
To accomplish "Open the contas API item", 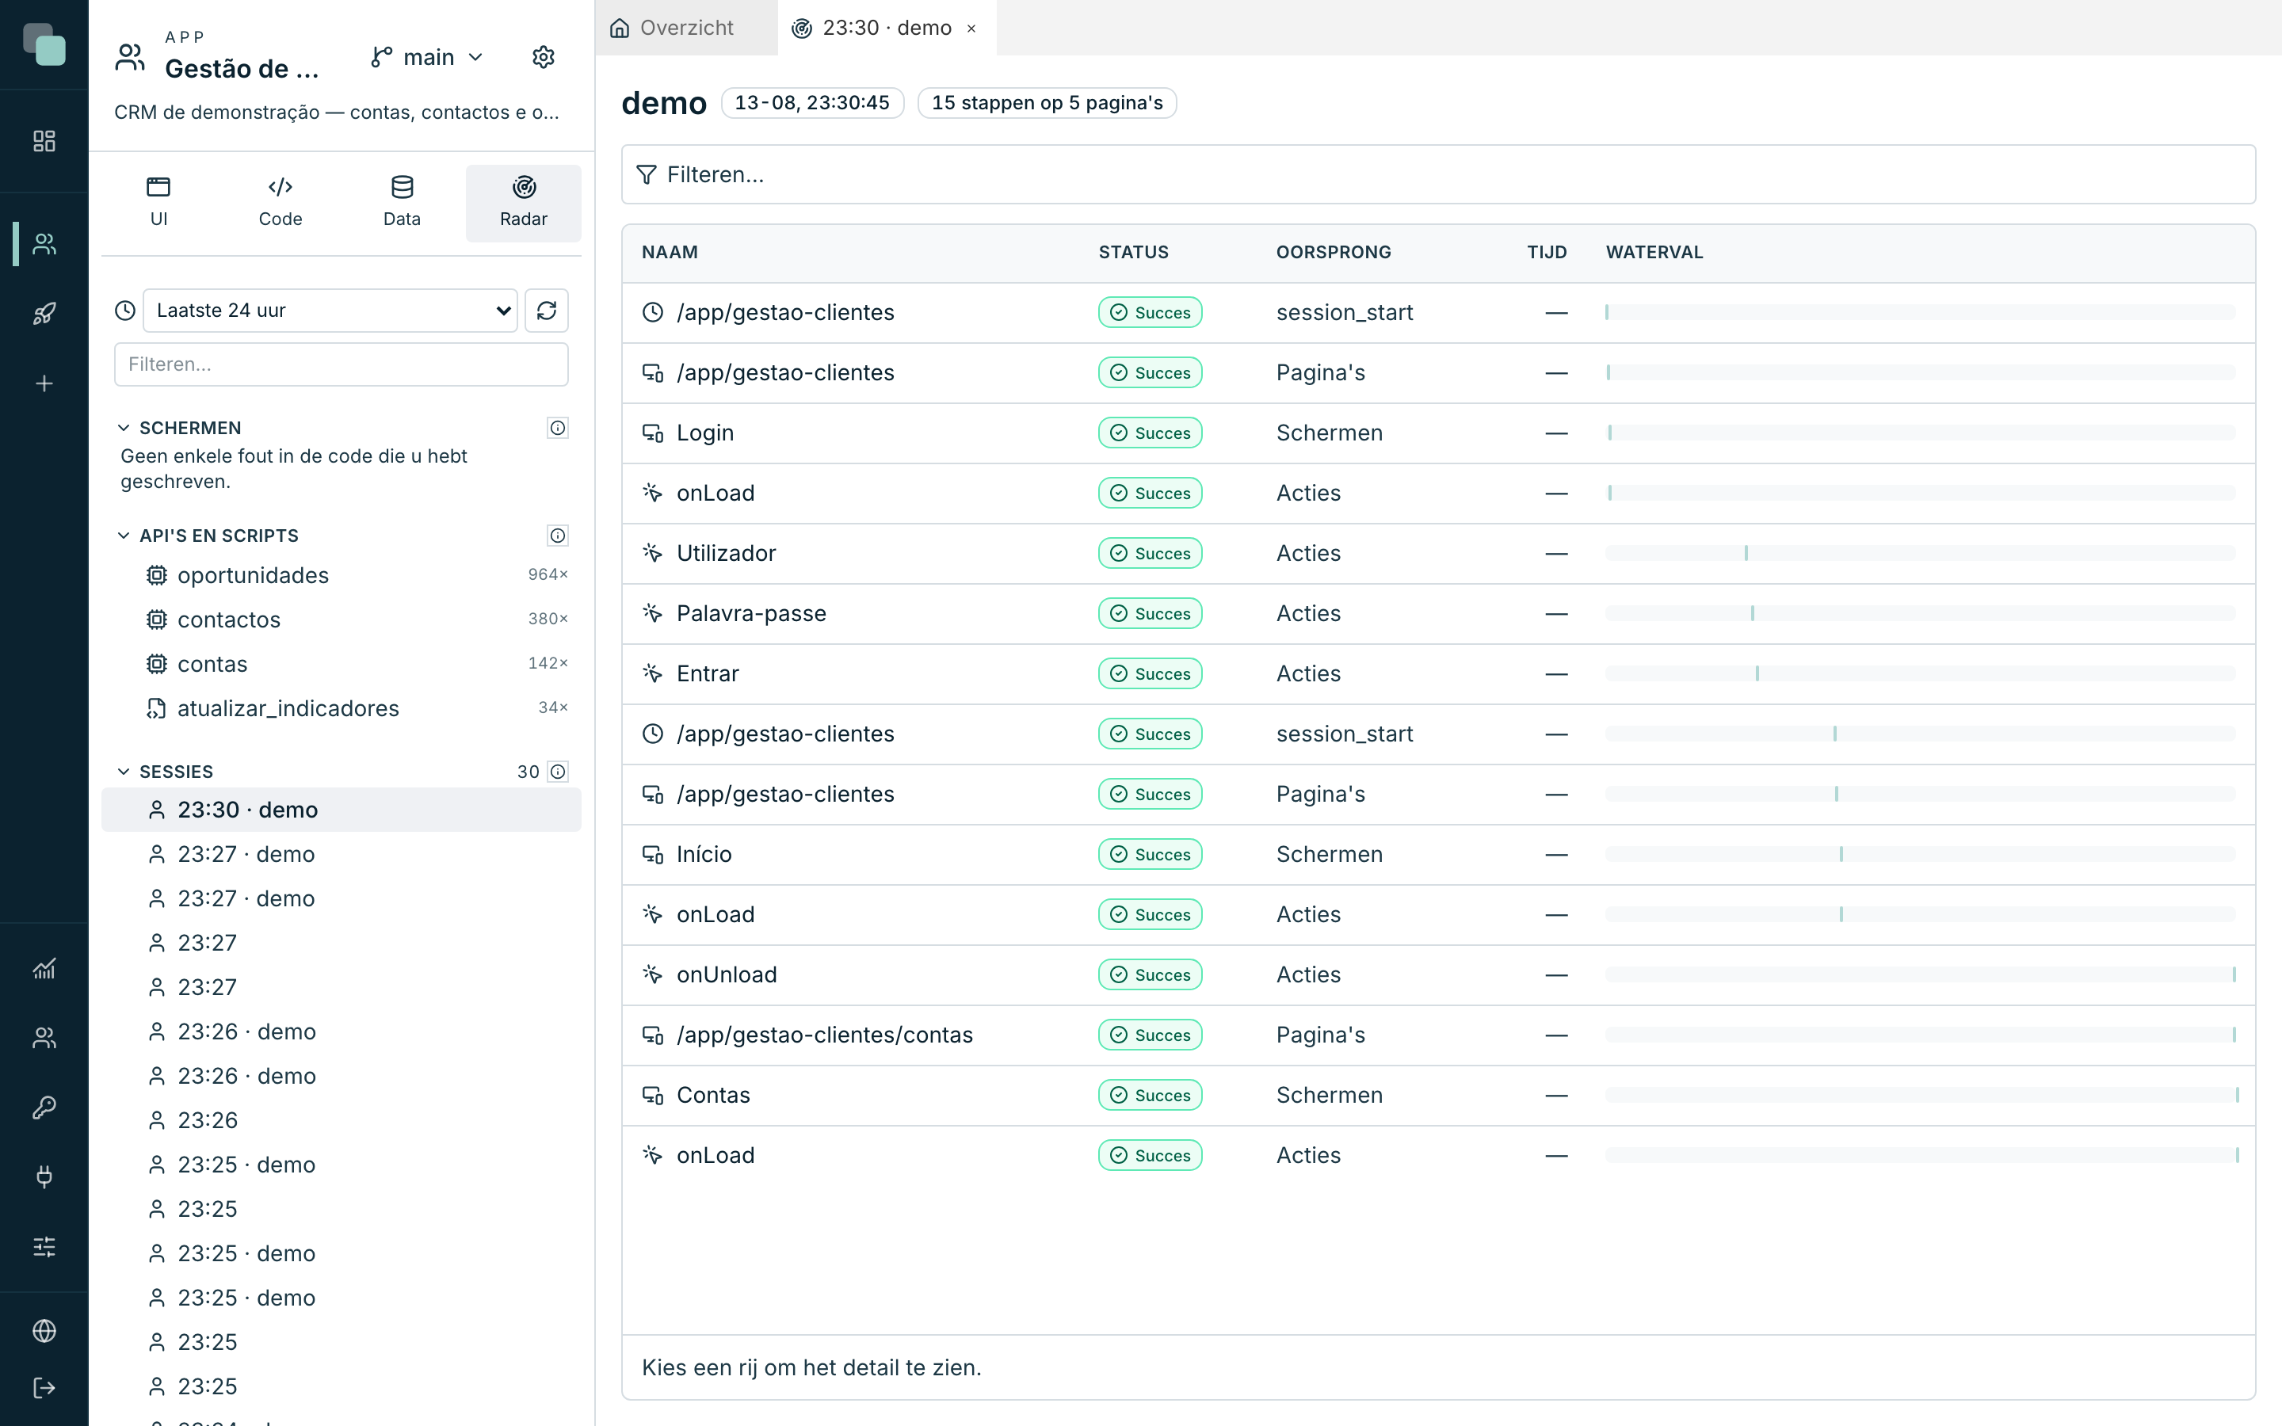I will coord(342,664).
